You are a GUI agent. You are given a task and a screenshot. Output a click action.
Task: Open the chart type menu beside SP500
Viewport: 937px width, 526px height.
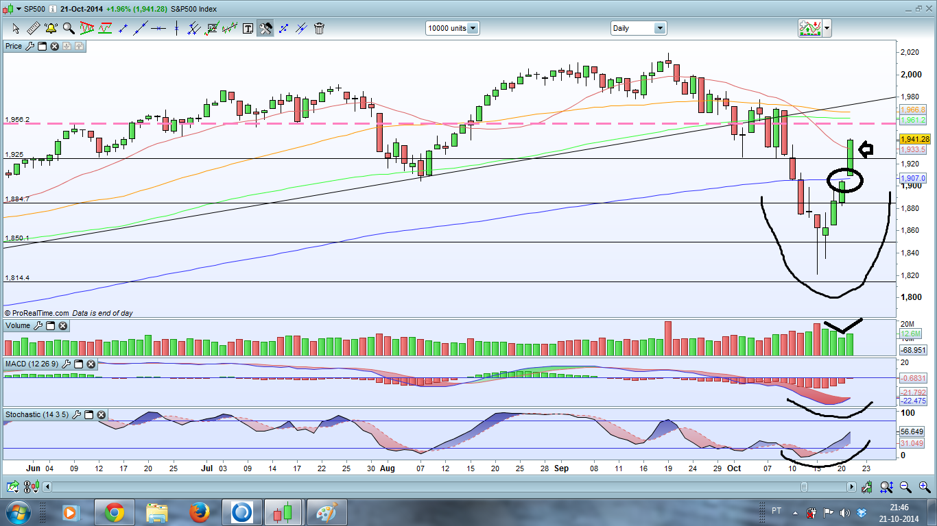17,9
